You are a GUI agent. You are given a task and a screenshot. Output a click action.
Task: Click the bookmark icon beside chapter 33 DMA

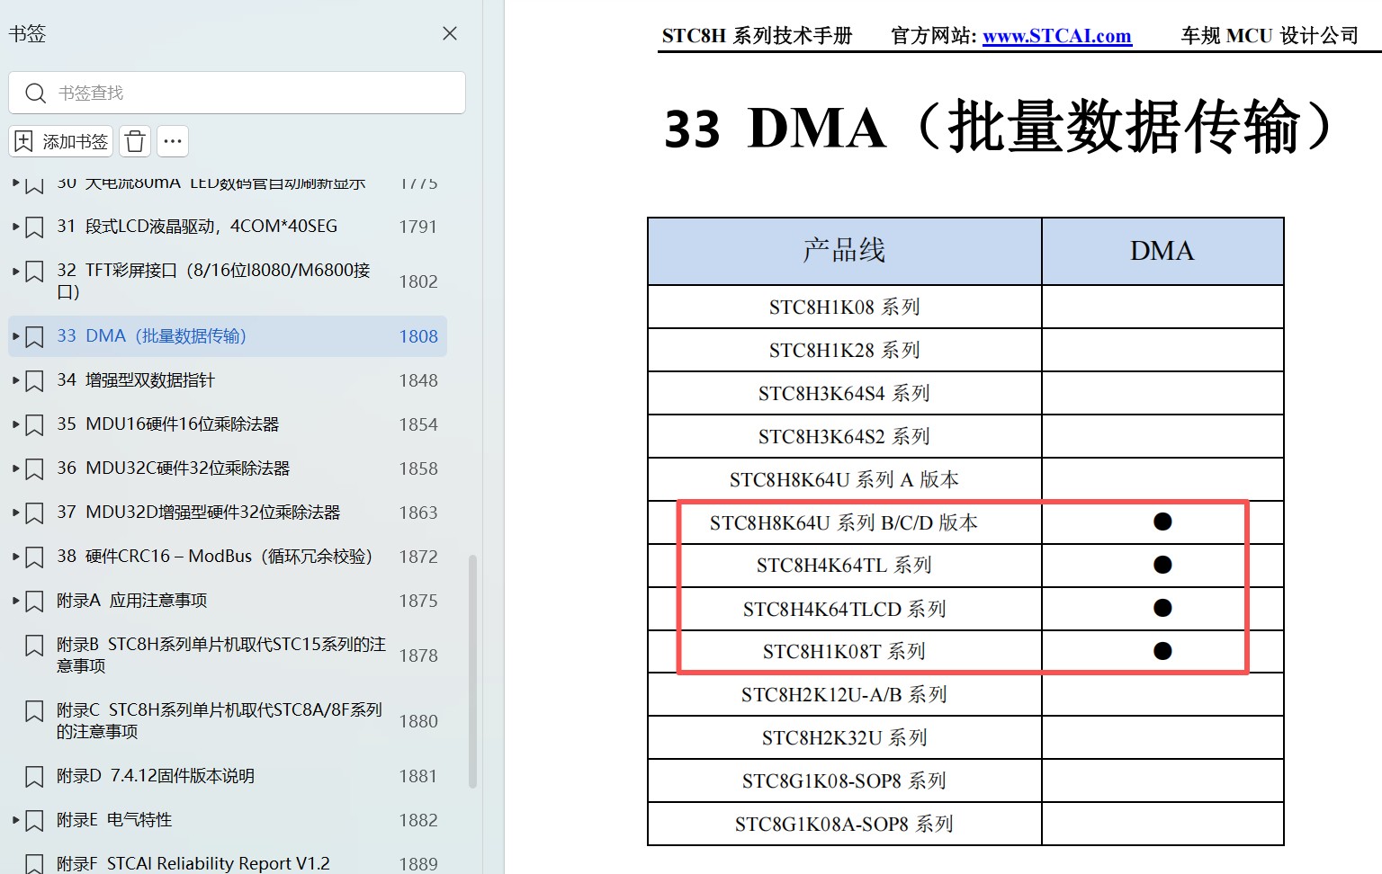(34, 336)
